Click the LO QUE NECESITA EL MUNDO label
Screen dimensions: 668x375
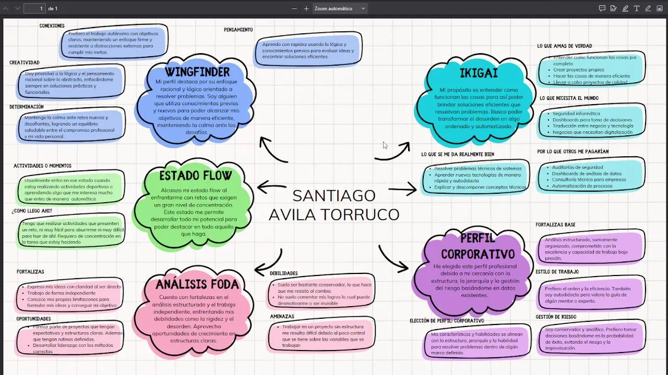pos(569,98)
